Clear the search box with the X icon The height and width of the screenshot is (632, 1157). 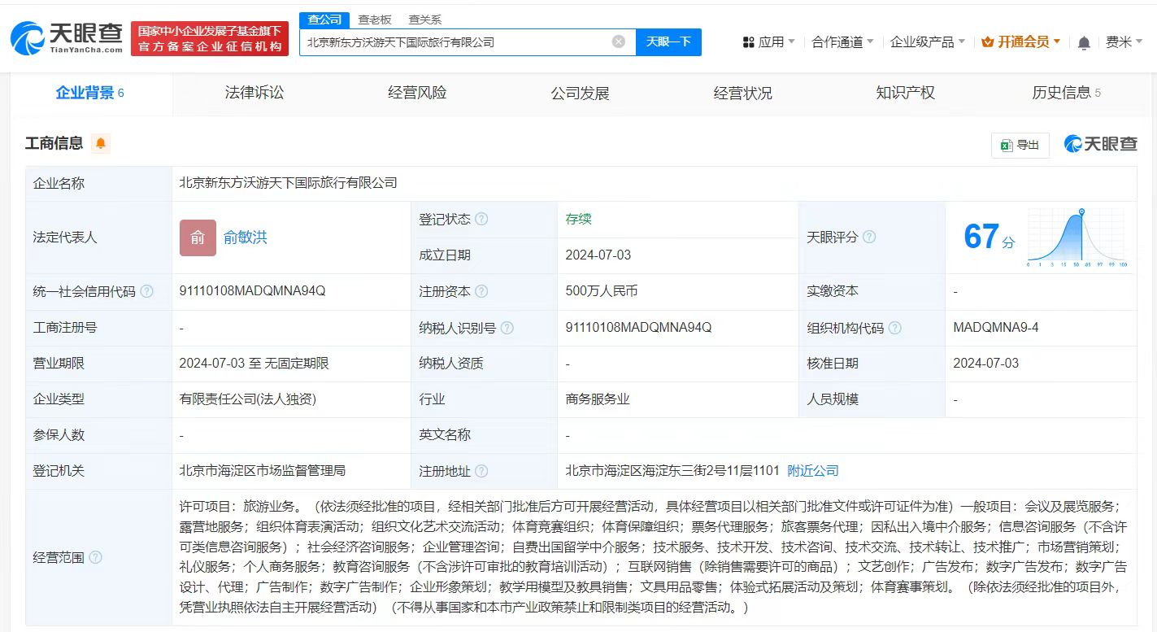pyautogui.click(x=619, y=41)
